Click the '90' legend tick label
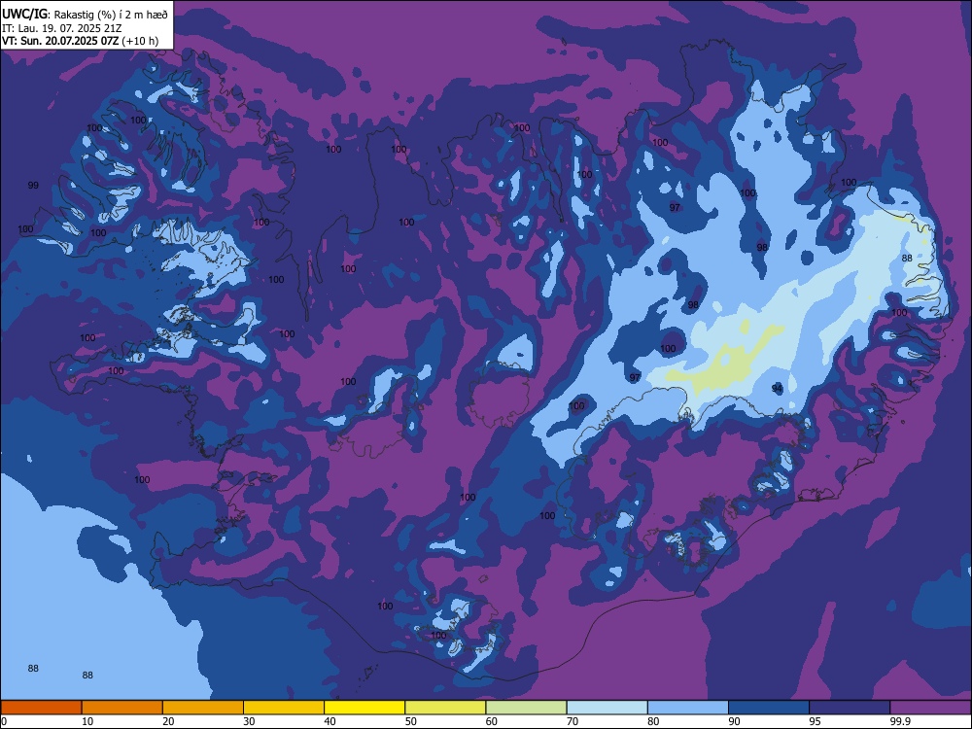Image resolution: width=972 pixels, height=729 pixels. coord(734,721)
